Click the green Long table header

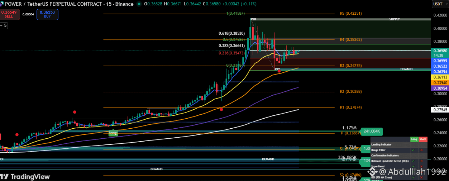414,139
